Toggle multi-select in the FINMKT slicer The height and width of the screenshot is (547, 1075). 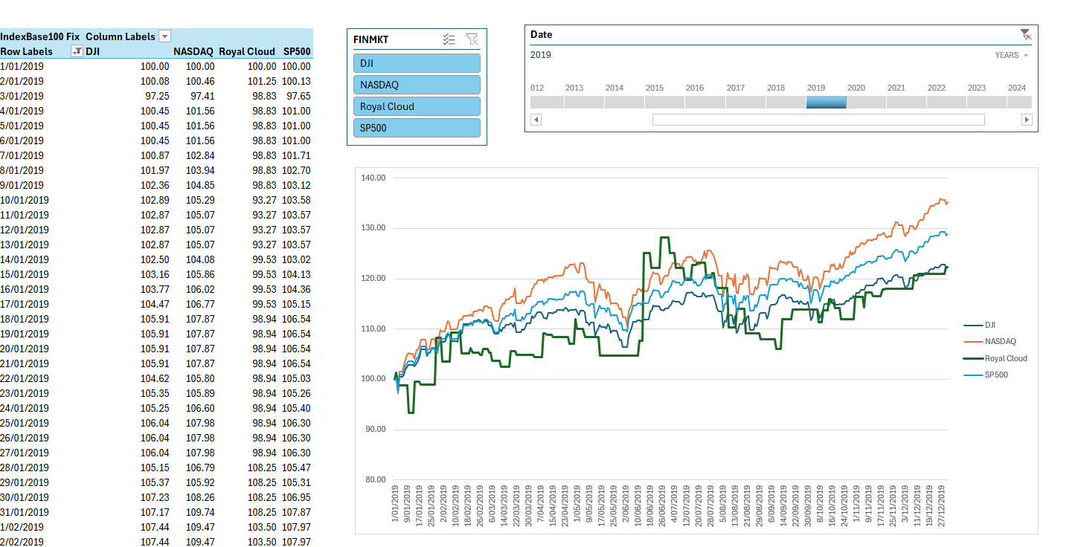[x=449, y=39]
